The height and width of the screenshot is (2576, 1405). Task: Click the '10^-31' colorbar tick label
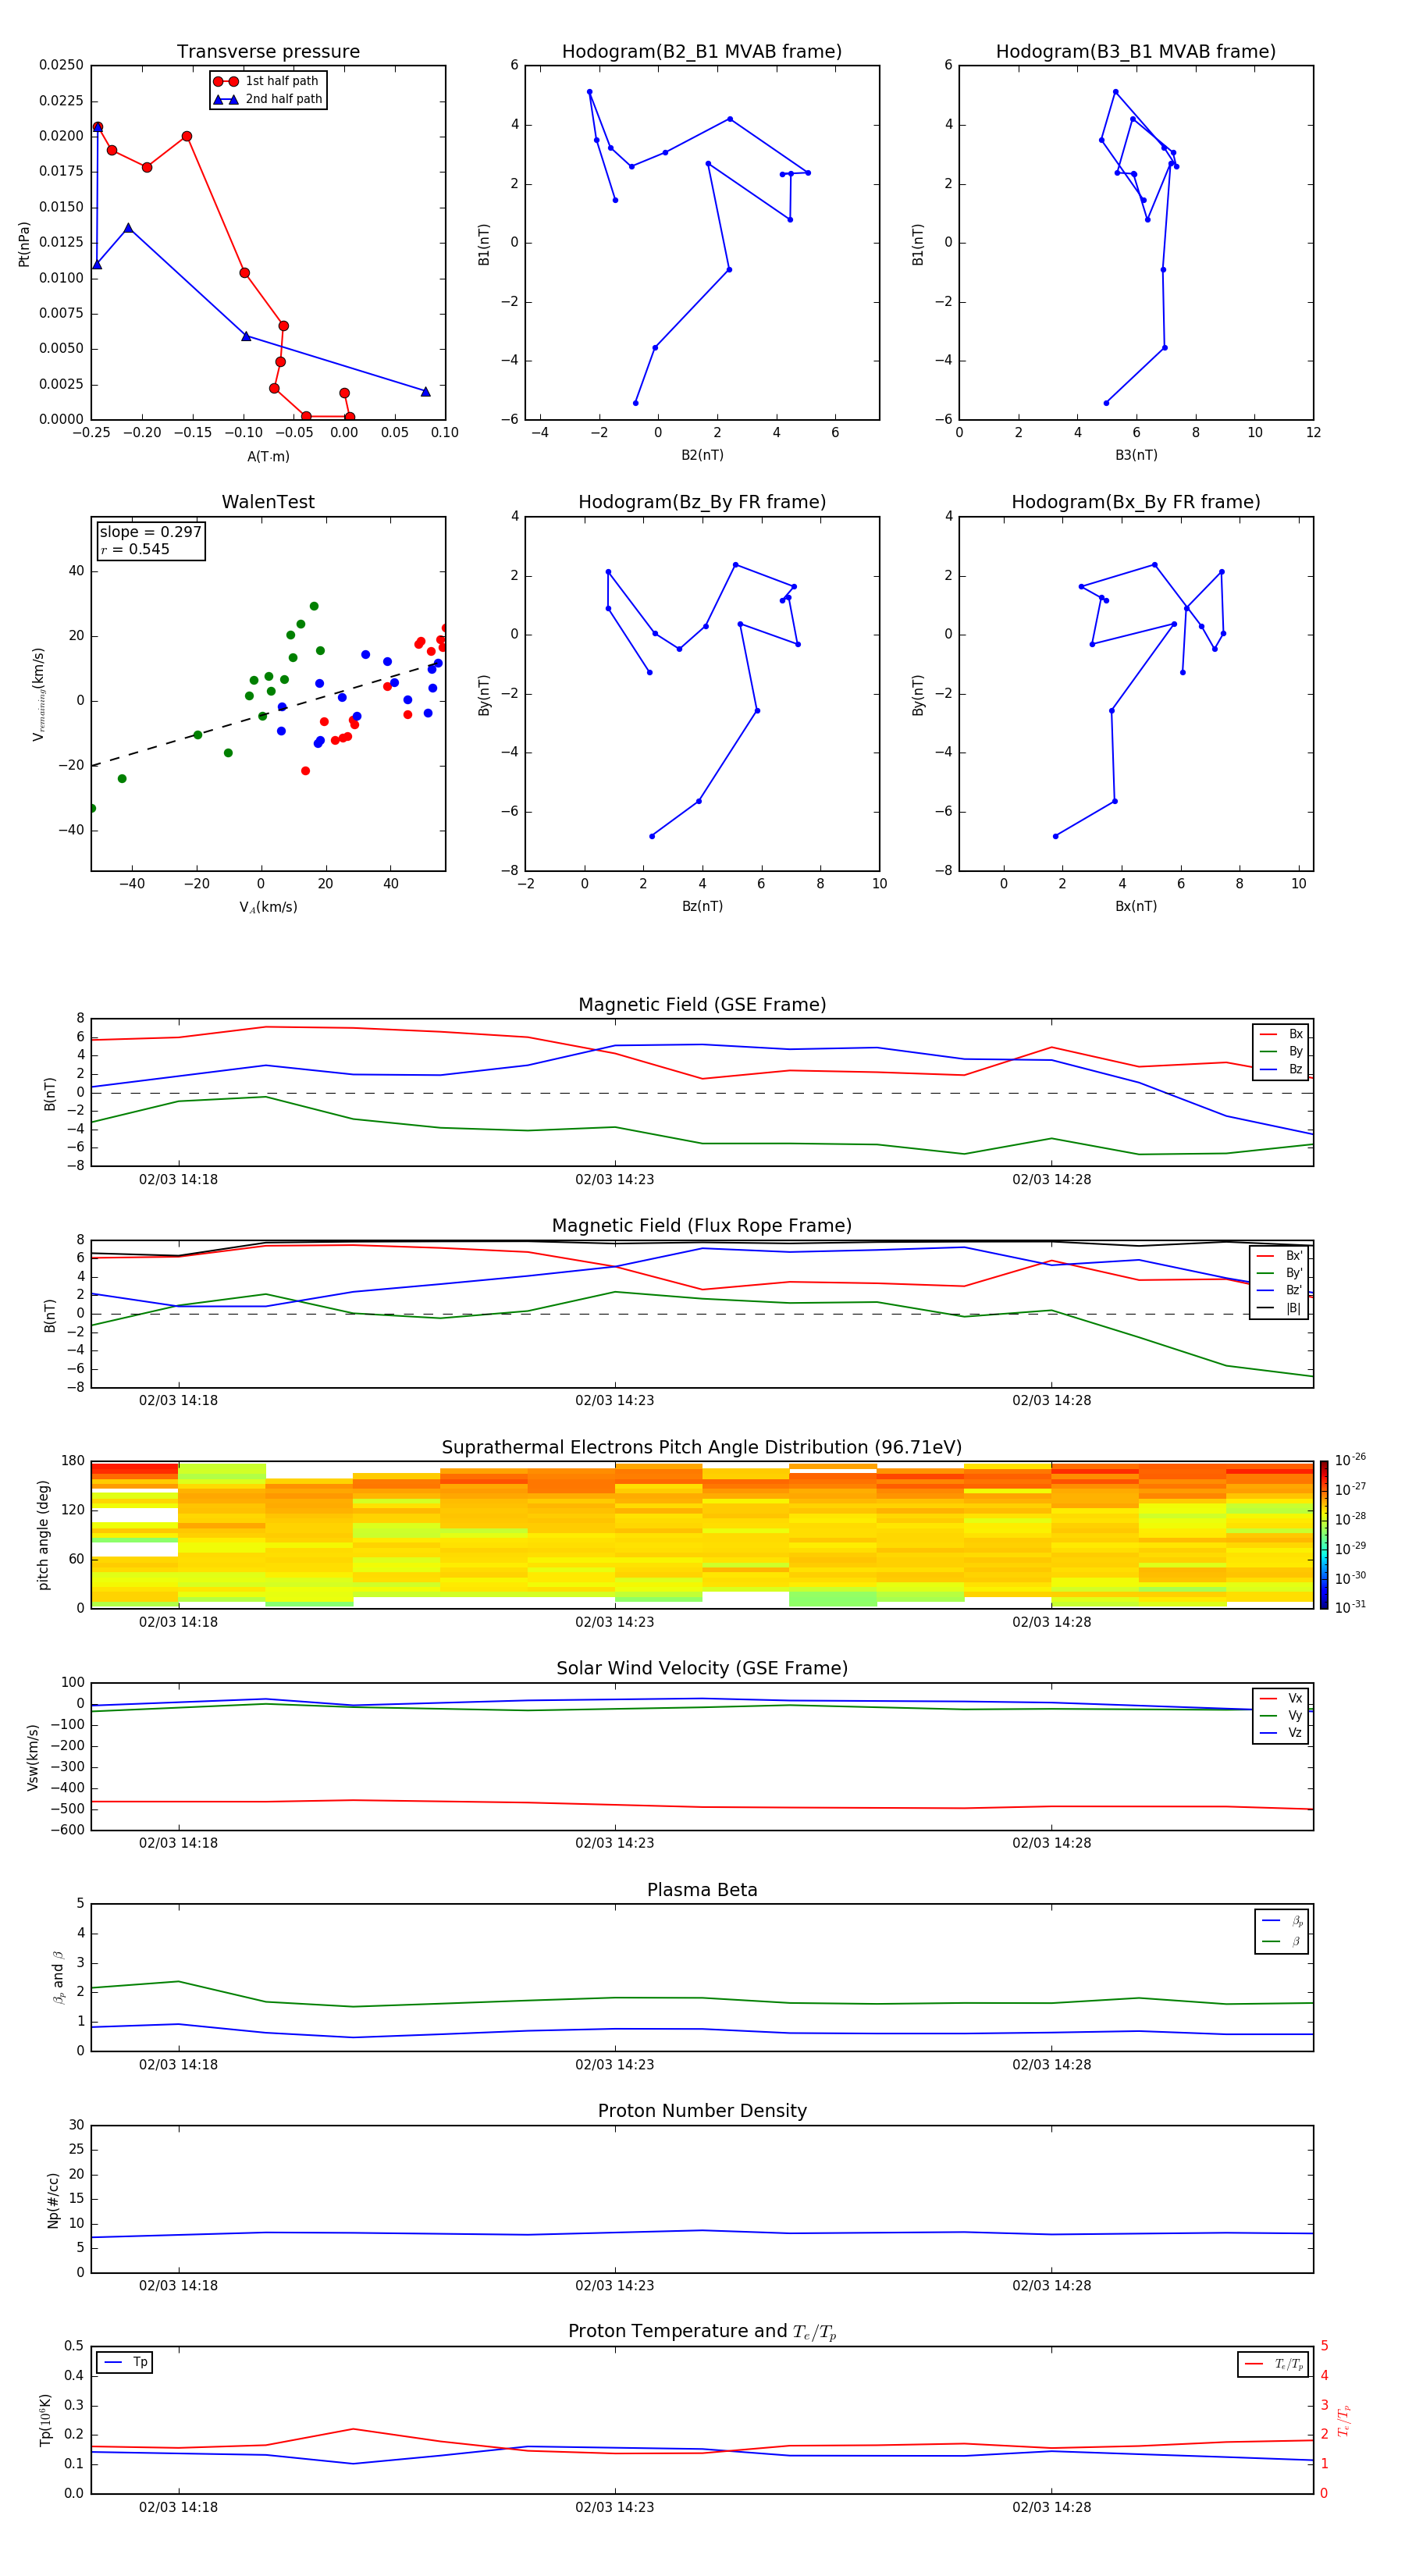(1350, 1607)
